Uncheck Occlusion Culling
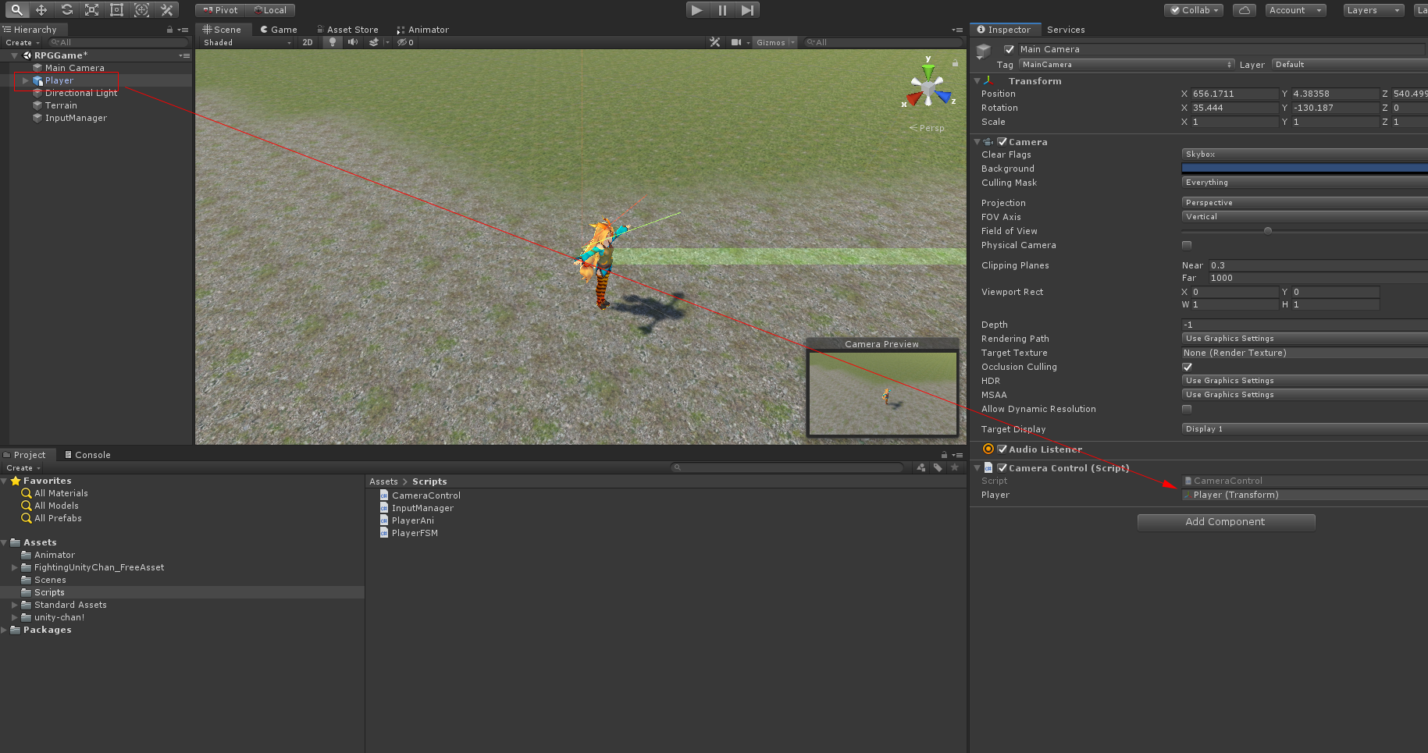 pos(1187,367)
